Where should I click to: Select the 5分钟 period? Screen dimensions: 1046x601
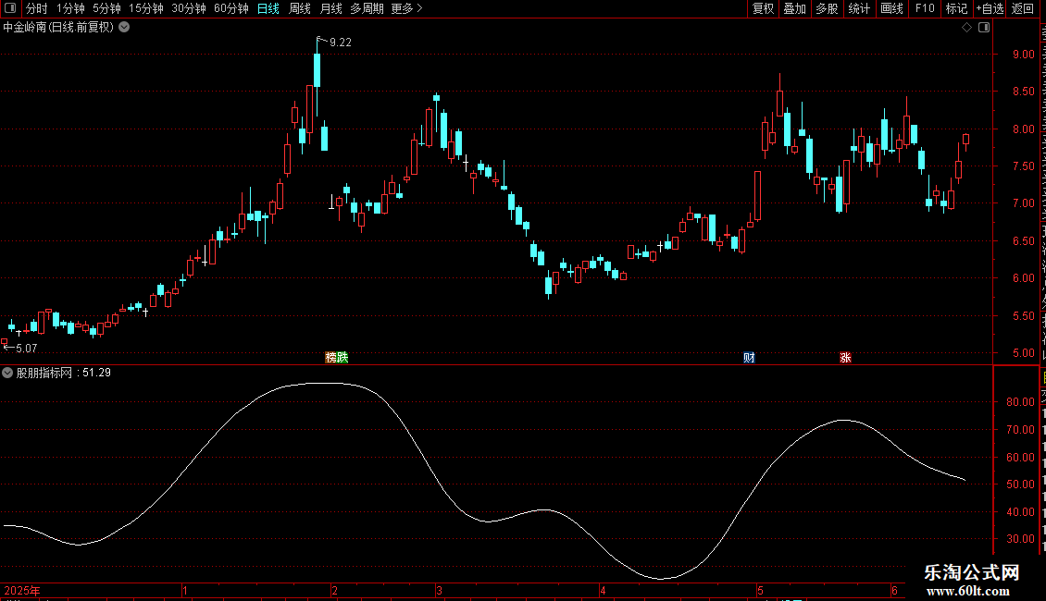point(106,8)
